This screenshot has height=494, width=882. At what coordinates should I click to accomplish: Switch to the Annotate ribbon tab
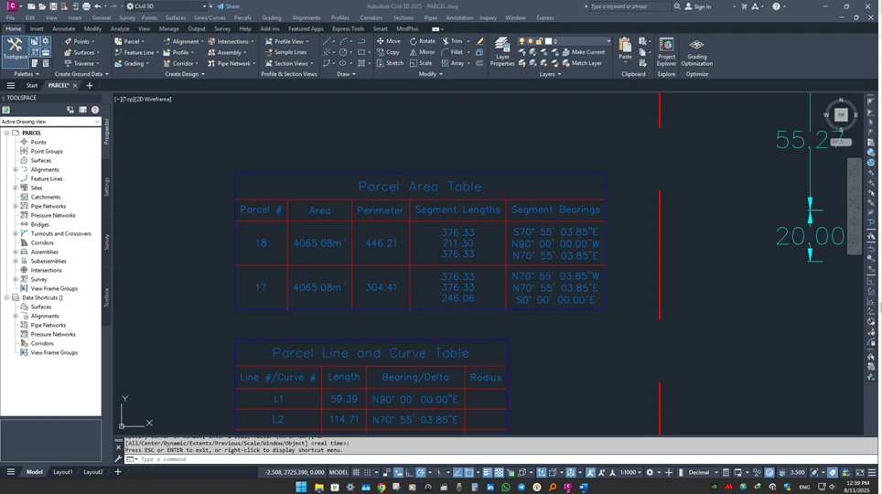pos(64,28)
